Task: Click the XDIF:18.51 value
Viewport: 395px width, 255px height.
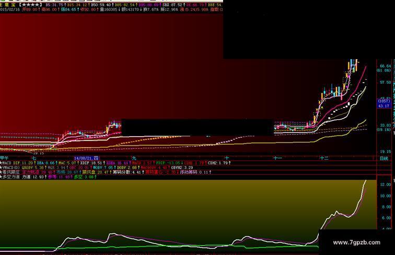Action: coord(91,163)
